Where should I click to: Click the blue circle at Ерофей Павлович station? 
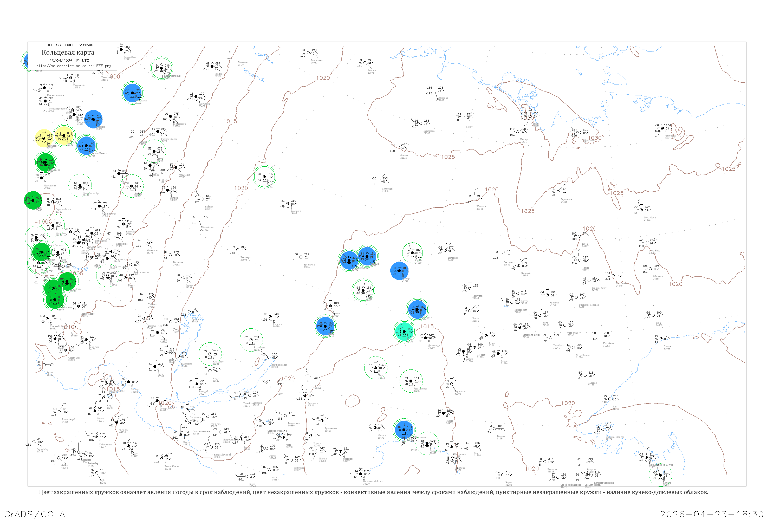point(404,430)
